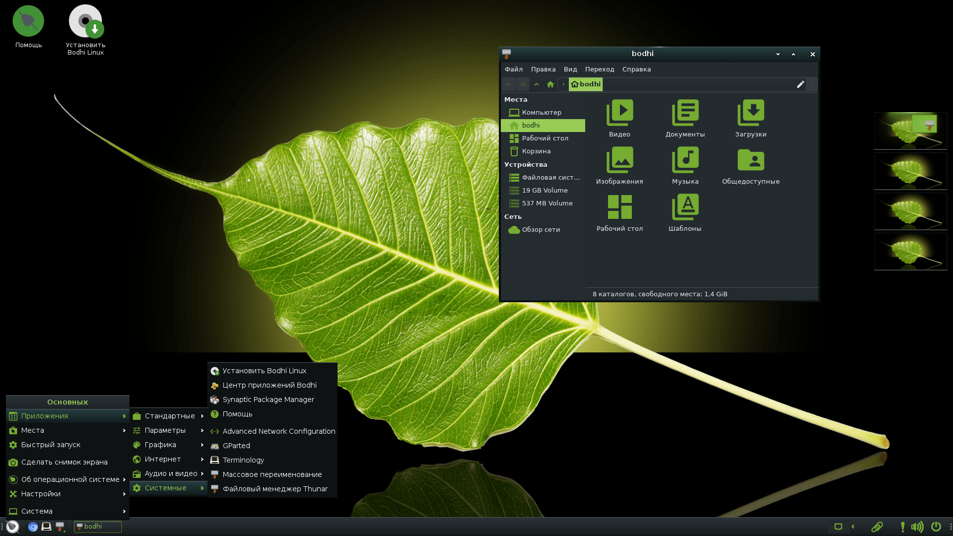Expand the Места submenu in main menu
The image size is (953, 536).
click(x=68, y=430)
